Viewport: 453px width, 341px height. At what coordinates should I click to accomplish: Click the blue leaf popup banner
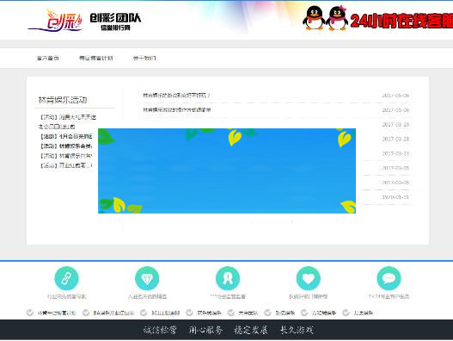pyautogui.click(x=227, y=170)
